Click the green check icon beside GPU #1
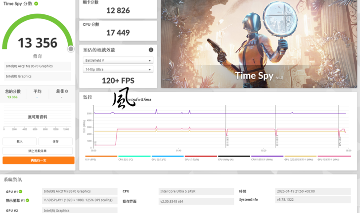Image resolution: width=360 pixels, height=213 pixels. pos(20,191)
